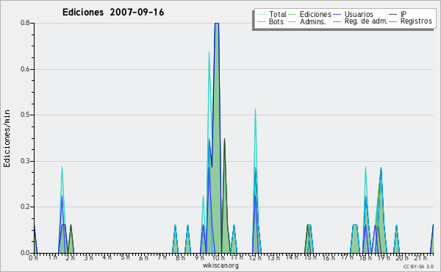Click the 8 h x-axis label
441x272 pixels.
coord(180,257)
